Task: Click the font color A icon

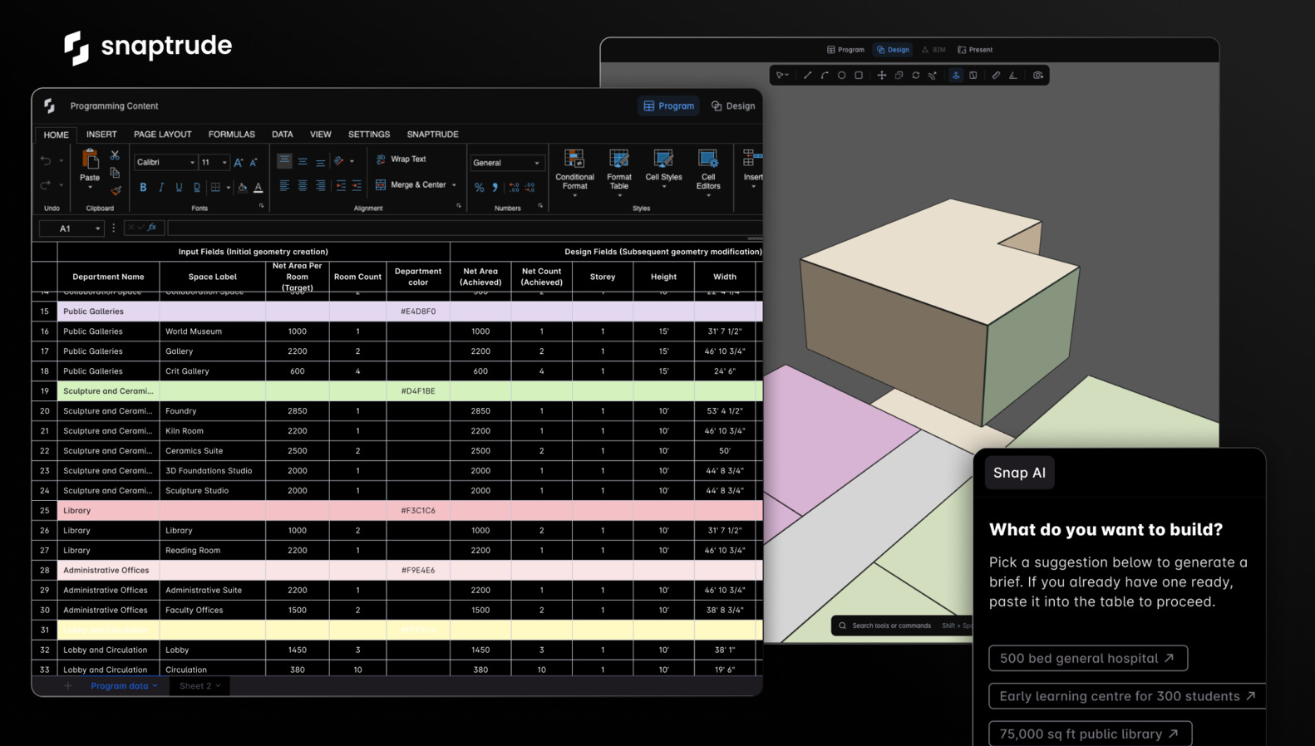Action: (x=259, y=188)
